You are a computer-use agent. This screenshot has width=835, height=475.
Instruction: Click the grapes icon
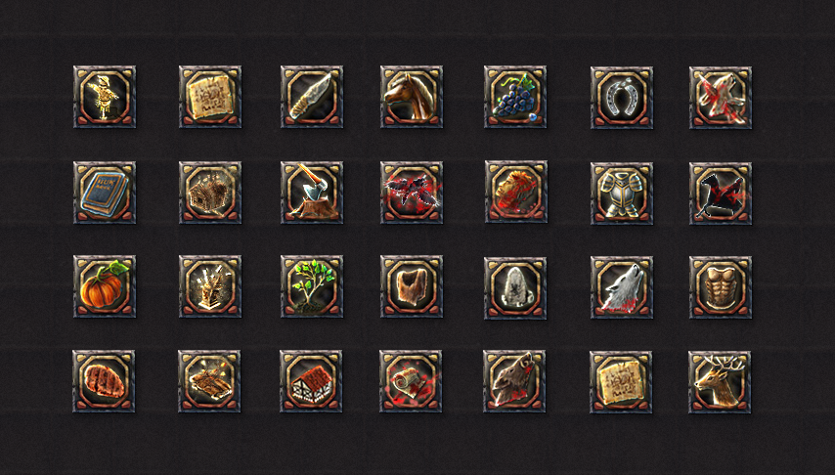[515, 97]
